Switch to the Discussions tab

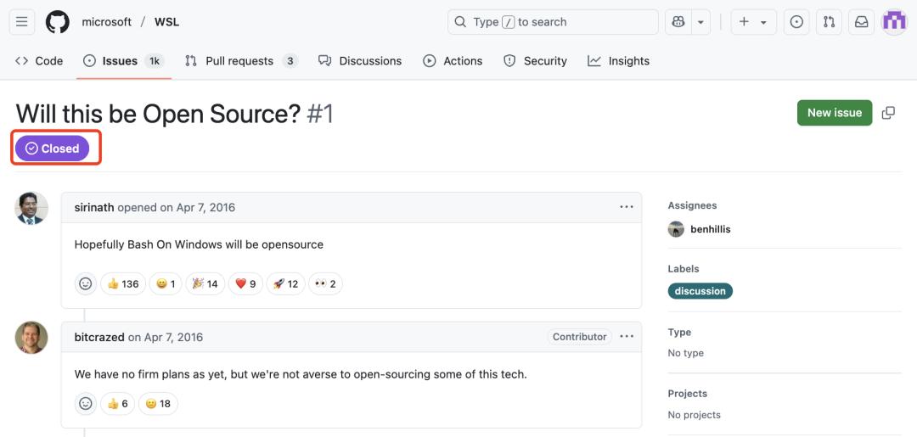(x=360, y=61)
